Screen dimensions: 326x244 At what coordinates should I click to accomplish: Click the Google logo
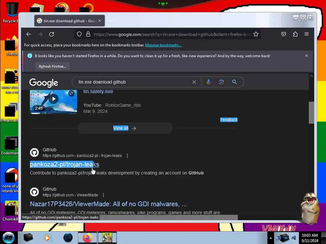44,83
